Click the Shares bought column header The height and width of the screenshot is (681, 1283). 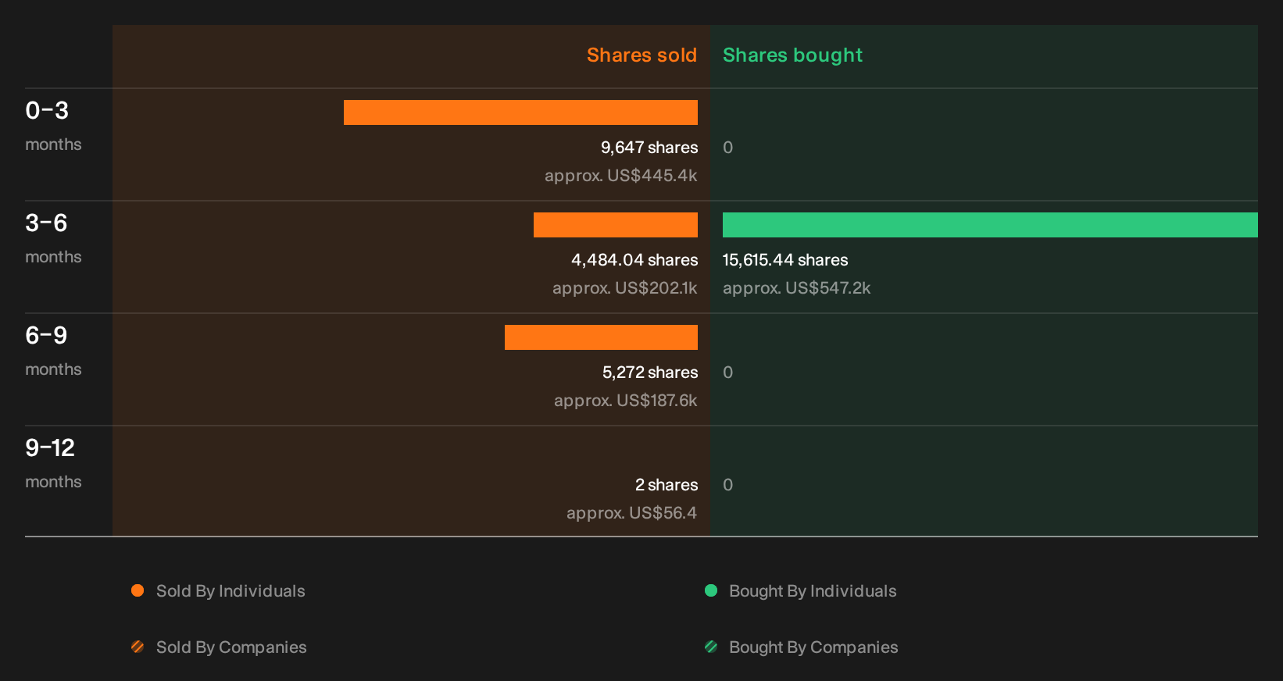[792, 55]
